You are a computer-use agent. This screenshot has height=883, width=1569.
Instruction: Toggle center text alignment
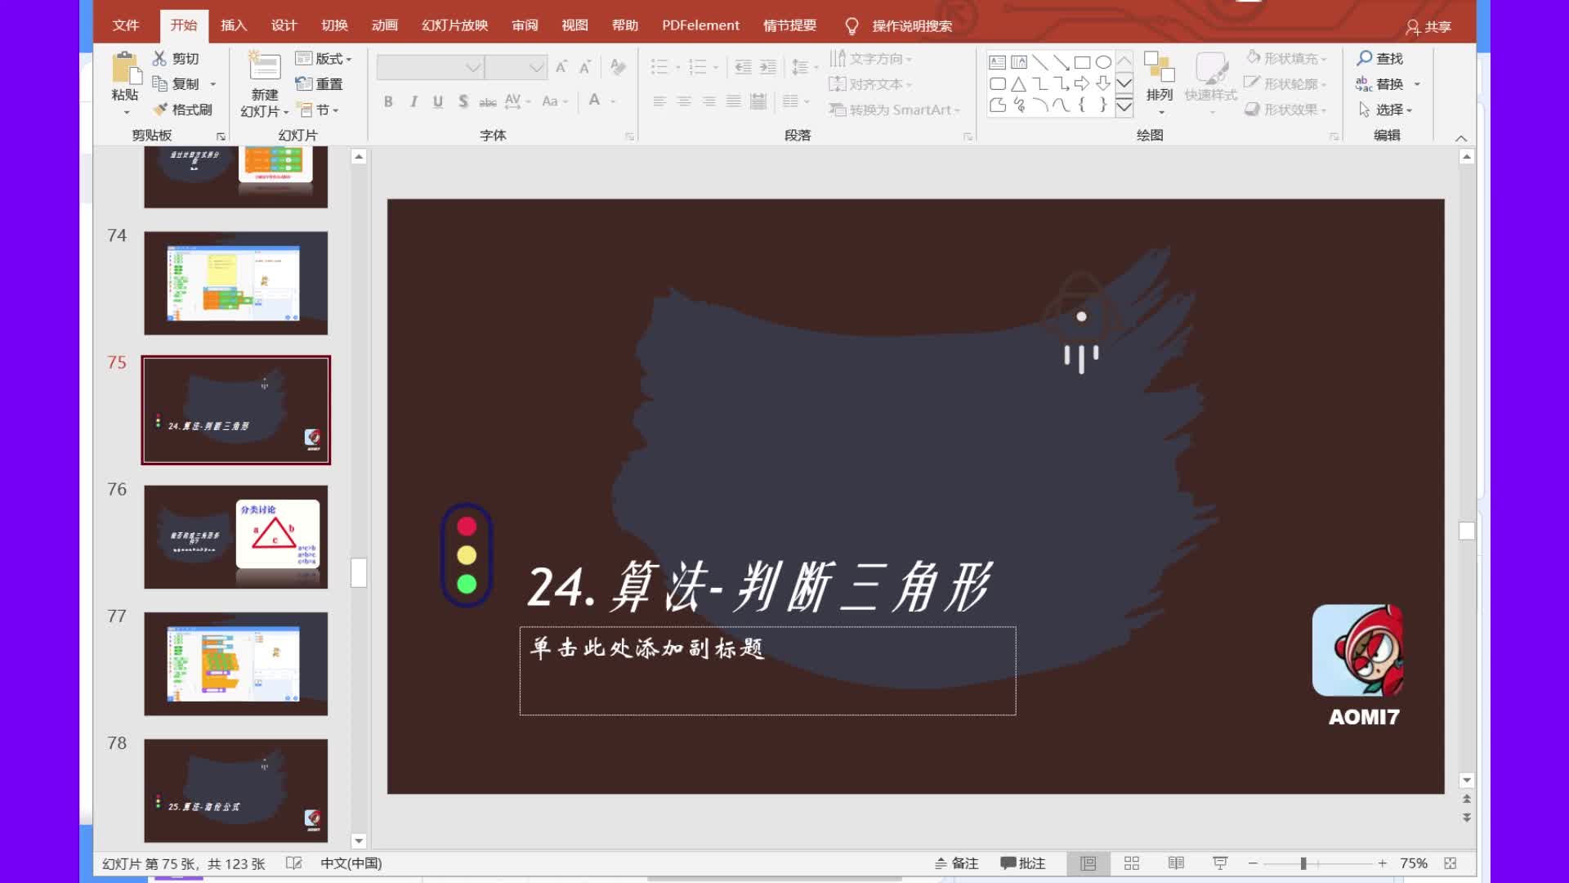684,101
